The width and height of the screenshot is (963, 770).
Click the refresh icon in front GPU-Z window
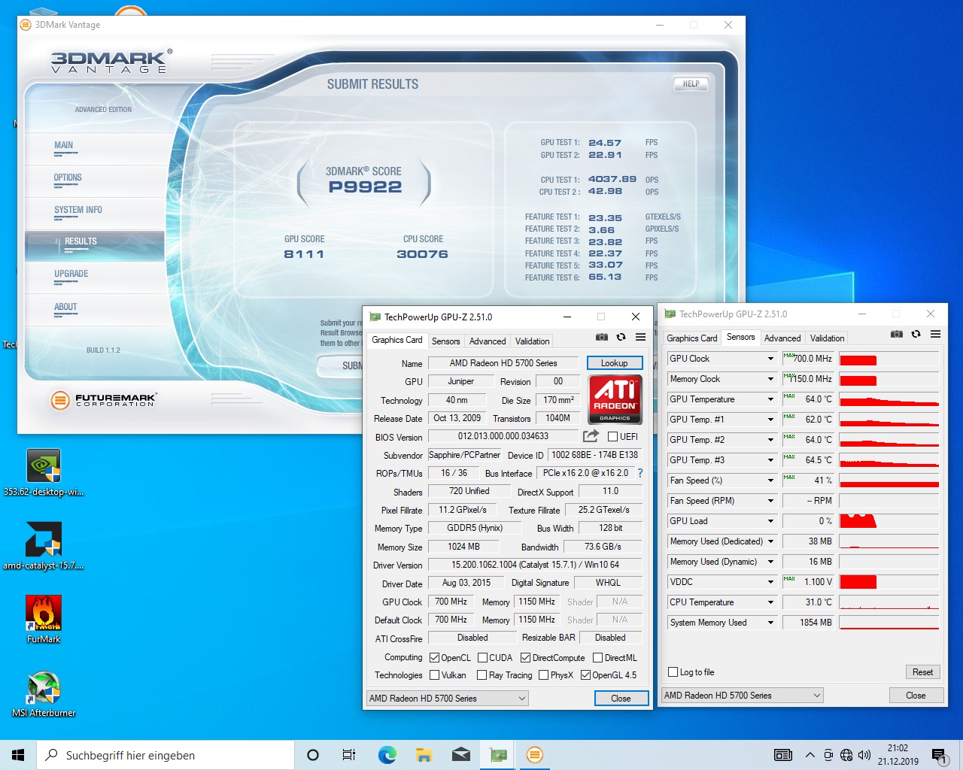(x=621, y=337)
